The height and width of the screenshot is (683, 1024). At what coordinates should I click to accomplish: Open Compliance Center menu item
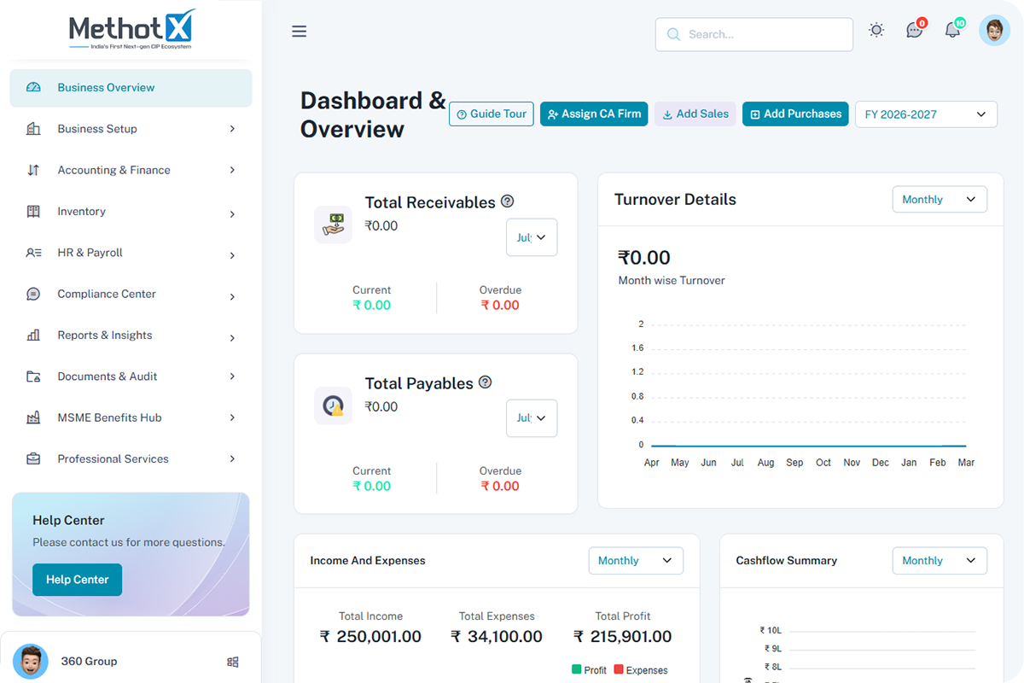(x=131, y=294)
